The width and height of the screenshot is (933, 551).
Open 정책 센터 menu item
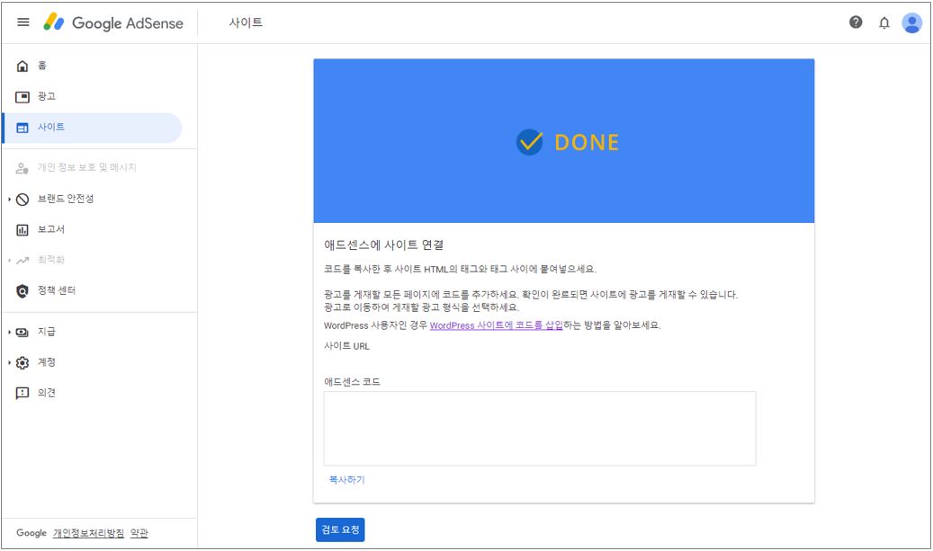point(57,291)
